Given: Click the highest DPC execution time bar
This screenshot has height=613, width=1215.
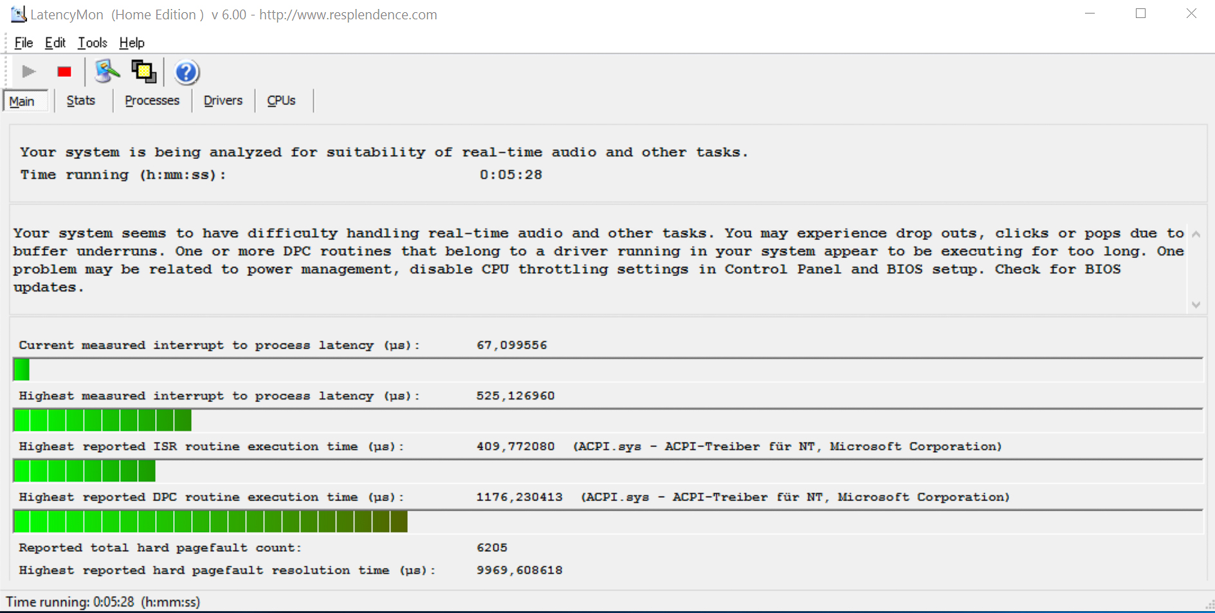Looking at the screenshot, I should tap(608, 522).
